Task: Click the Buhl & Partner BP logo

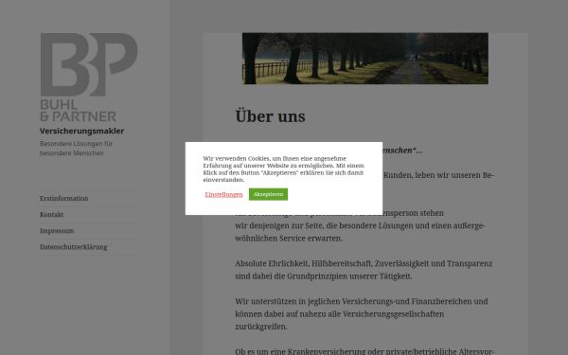Action: [x=88, y=78]
